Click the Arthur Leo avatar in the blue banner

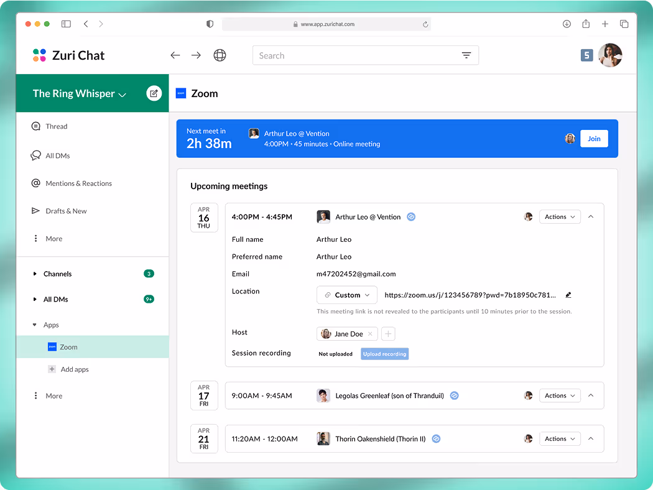click(254, 133)
